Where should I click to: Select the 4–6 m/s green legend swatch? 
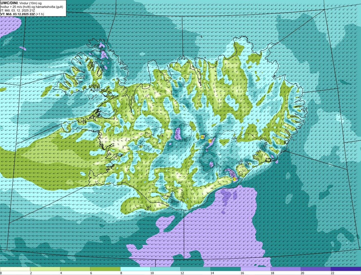point(75,269)
